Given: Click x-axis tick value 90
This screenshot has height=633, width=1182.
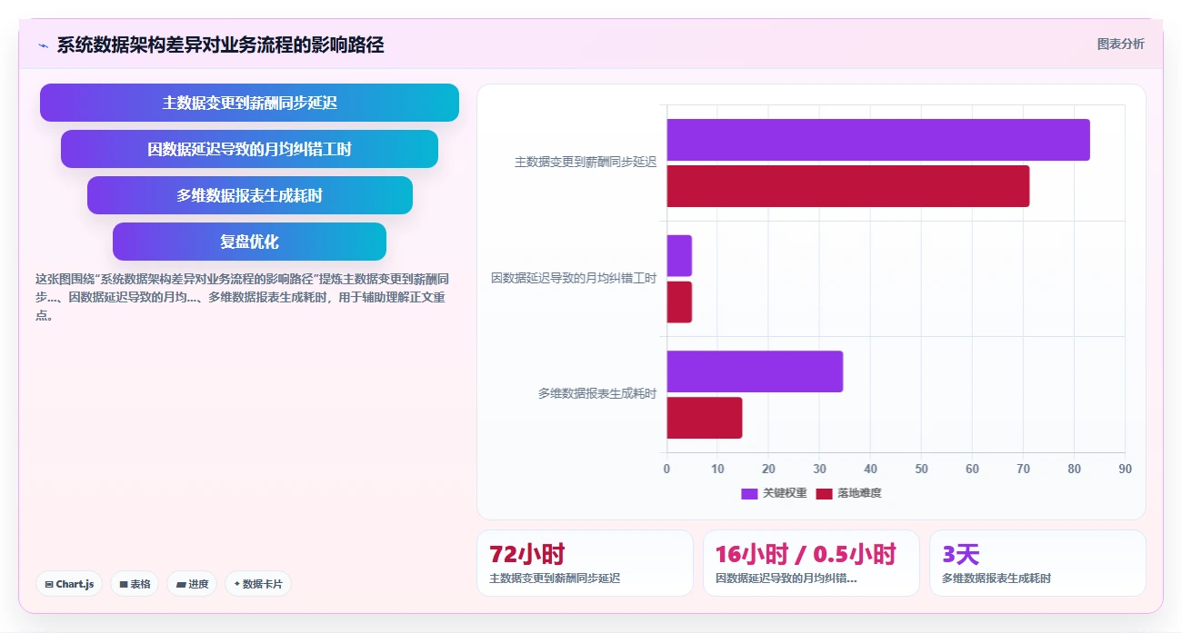Looking at the screenshot, I should click(1125, 469).
